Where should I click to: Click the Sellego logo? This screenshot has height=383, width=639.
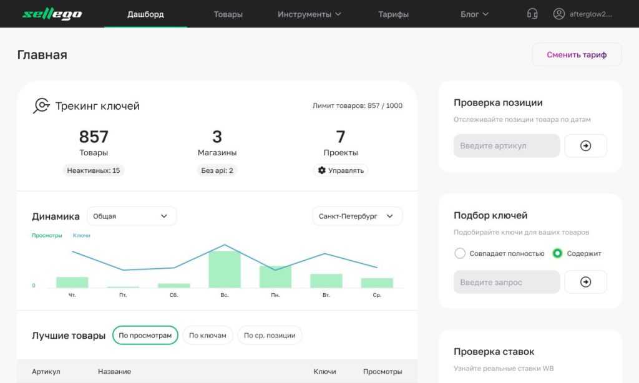[x=52, y=14]
